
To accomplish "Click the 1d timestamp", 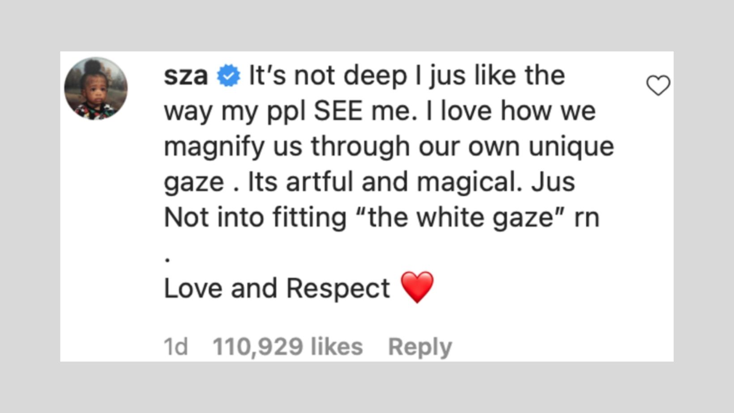I will (x=175, y=347).
